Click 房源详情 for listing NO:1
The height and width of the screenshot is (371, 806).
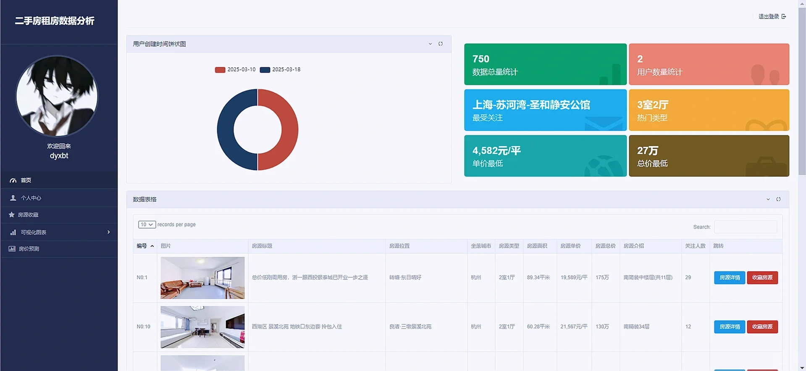click(x=730, y=278)
